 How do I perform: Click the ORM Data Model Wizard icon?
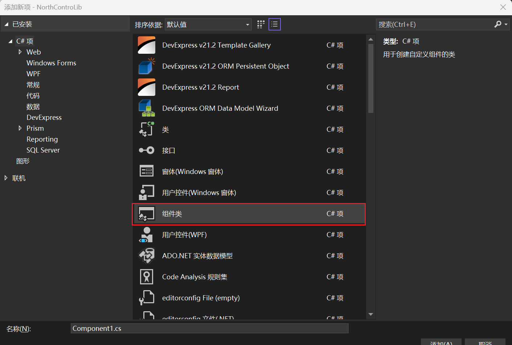pos(147,108)
